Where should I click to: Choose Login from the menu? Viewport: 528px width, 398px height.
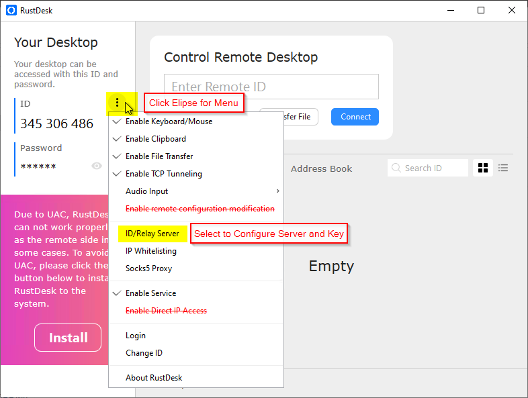(x=196, y=336)
